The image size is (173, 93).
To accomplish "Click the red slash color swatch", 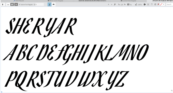I will click(x=161, y=5).
